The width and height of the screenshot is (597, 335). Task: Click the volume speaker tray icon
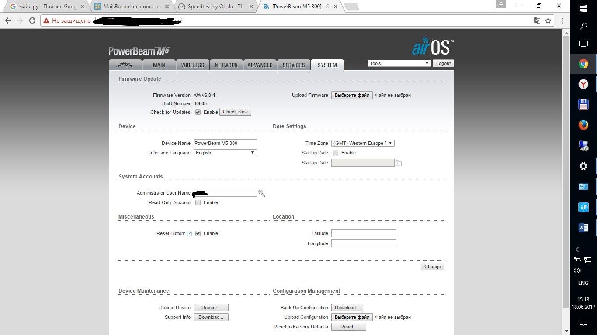pyautogui.click(x=577, y=270)
